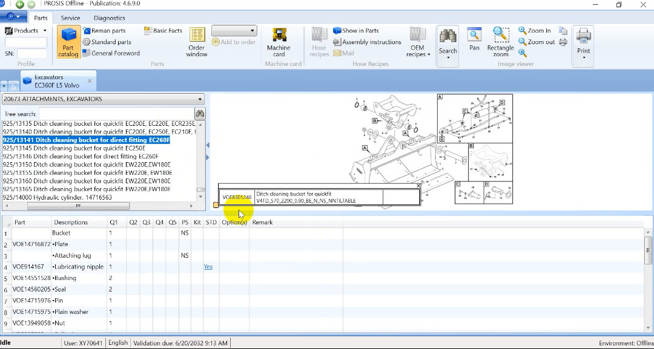This screenshot has width=654, height=349.
Task: Close the part tooltip popup over the diagram
Action: click(418, 186)
